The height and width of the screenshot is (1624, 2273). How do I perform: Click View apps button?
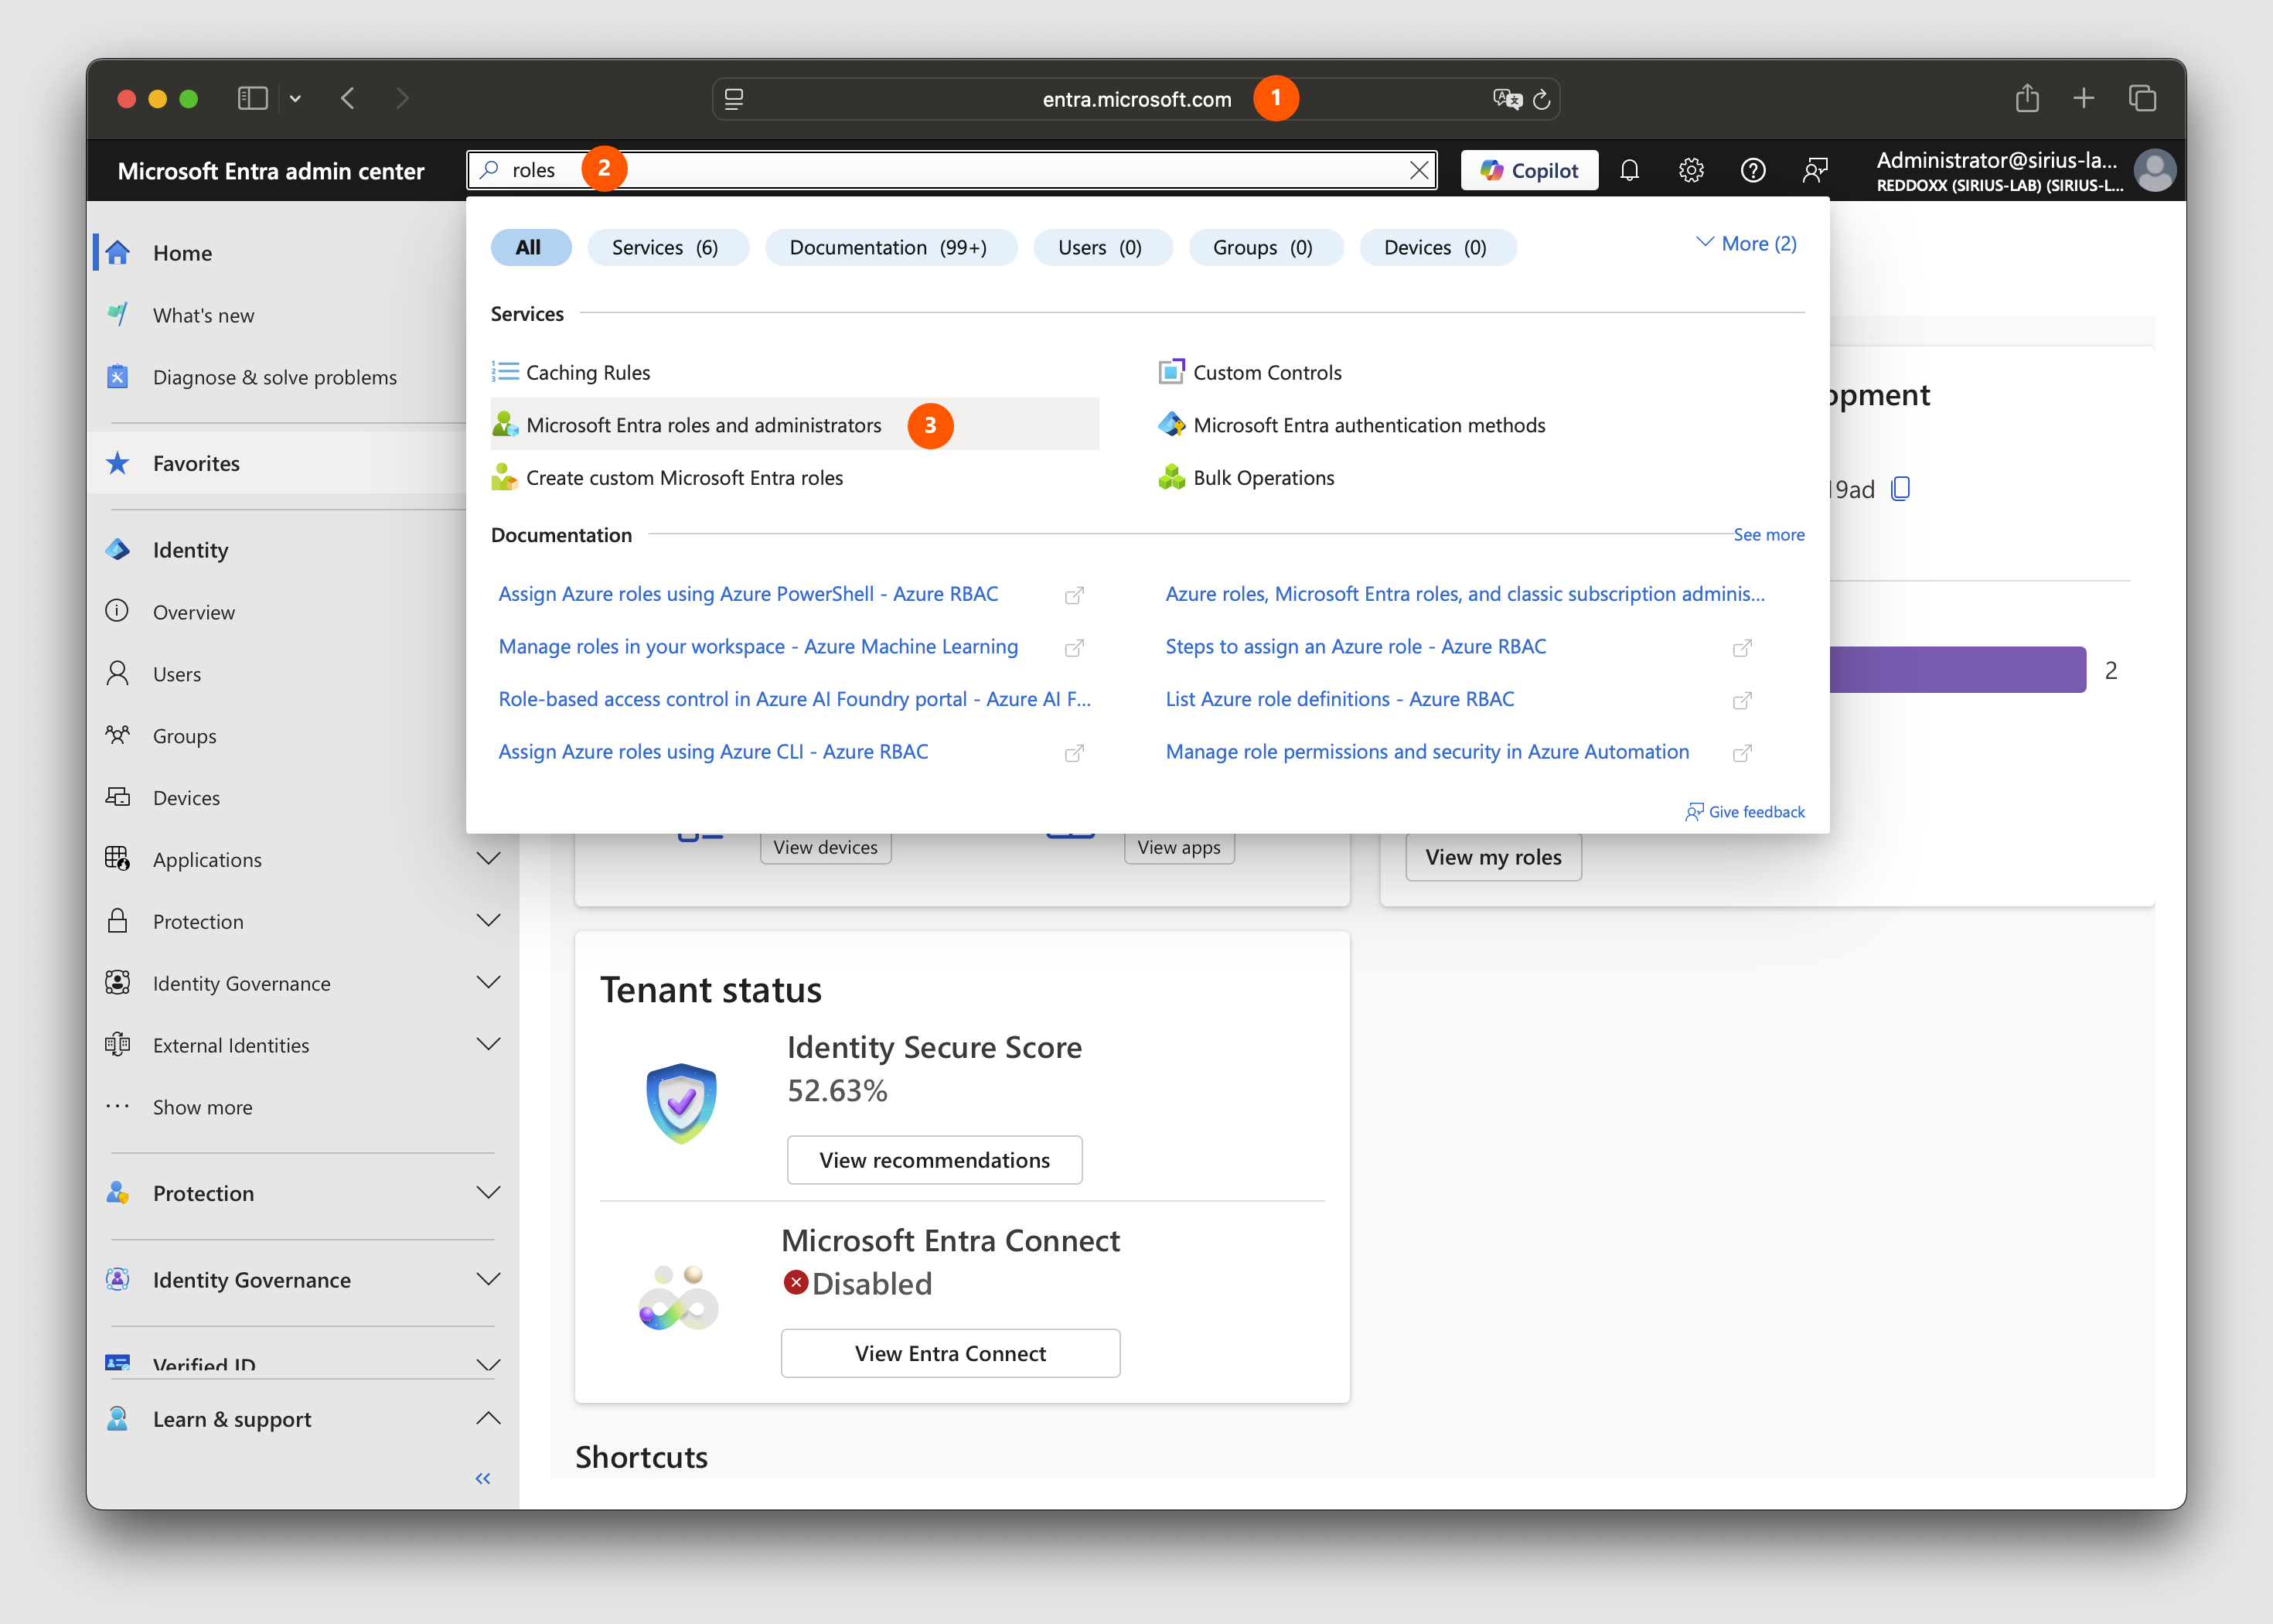tap(1178, 848)
